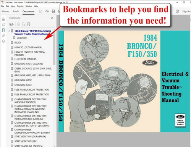The image size is (191, 147).
Task: Open HOW TO USE THIS MANUAL bookmark
Action: [28, 47]
